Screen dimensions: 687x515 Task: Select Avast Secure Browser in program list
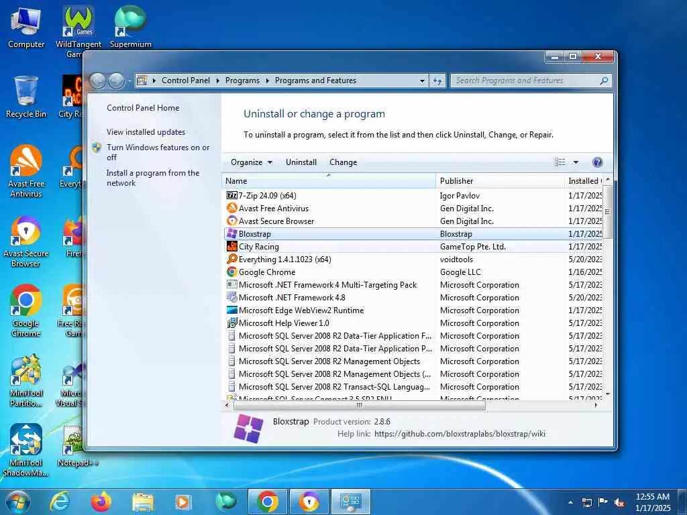tap(413, 221)
